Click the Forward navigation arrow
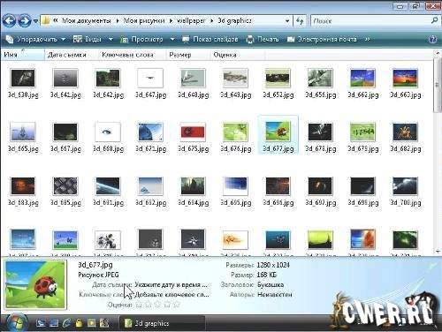442x332 pixels. click(25, 21)
